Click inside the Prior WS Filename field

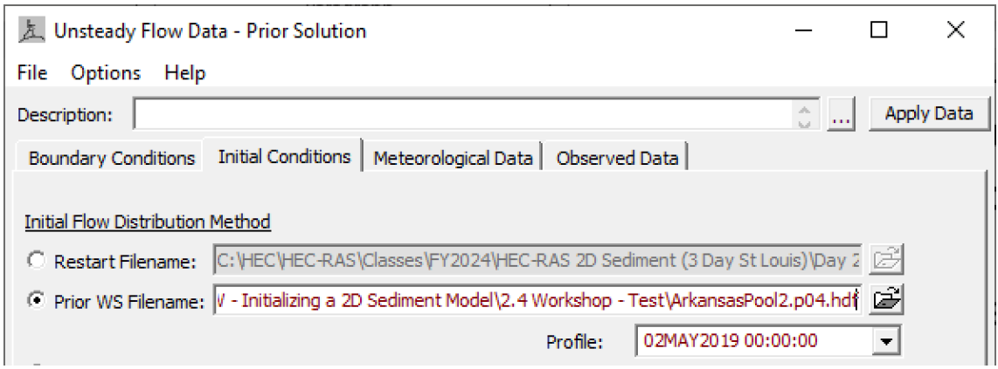pyautogui.click(x=538, y=298)
